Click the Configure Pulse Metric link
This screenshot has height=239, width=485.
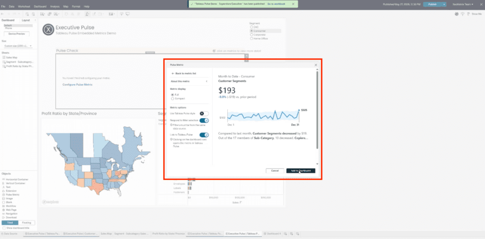(77, 84)
